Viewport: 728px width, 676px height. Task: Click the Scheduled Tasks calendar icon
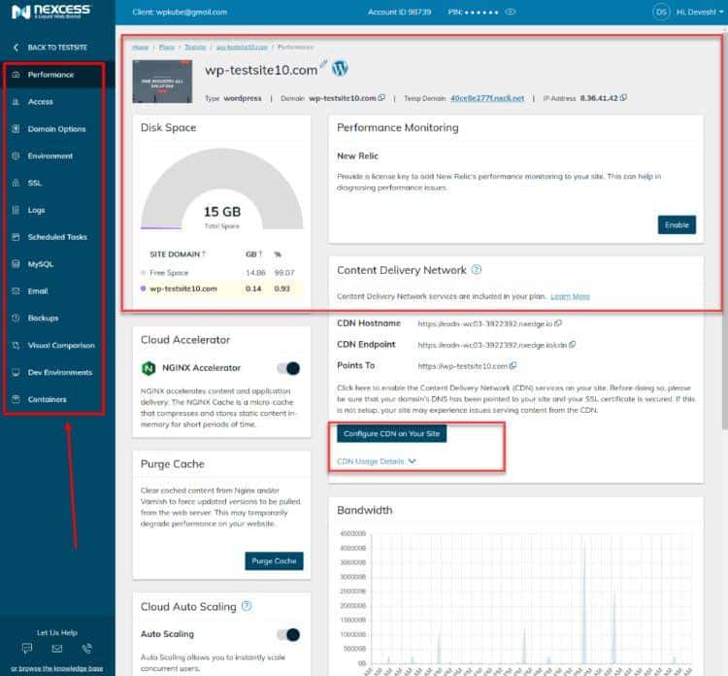click(x=16, y=237)
